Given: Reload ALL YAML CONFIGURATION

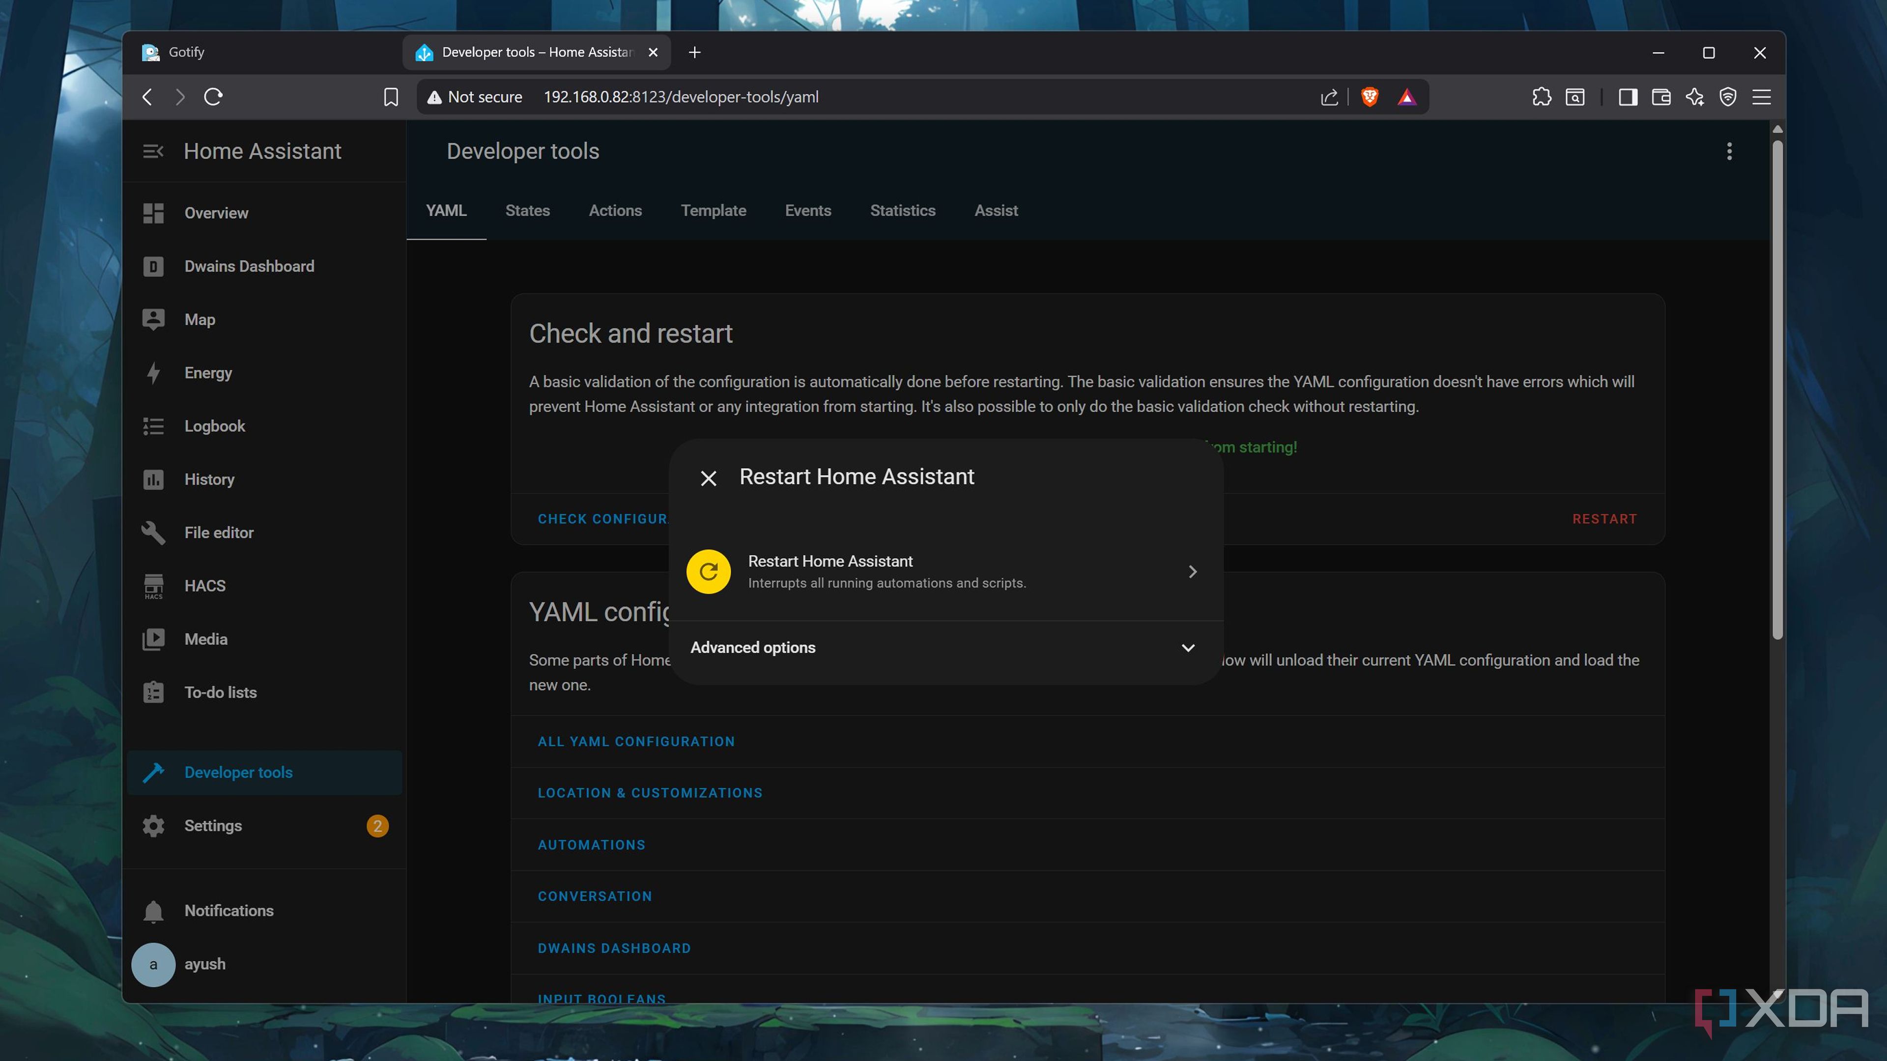Looking at the screenshot, I should pyautogui.click(x=636, y=742).
